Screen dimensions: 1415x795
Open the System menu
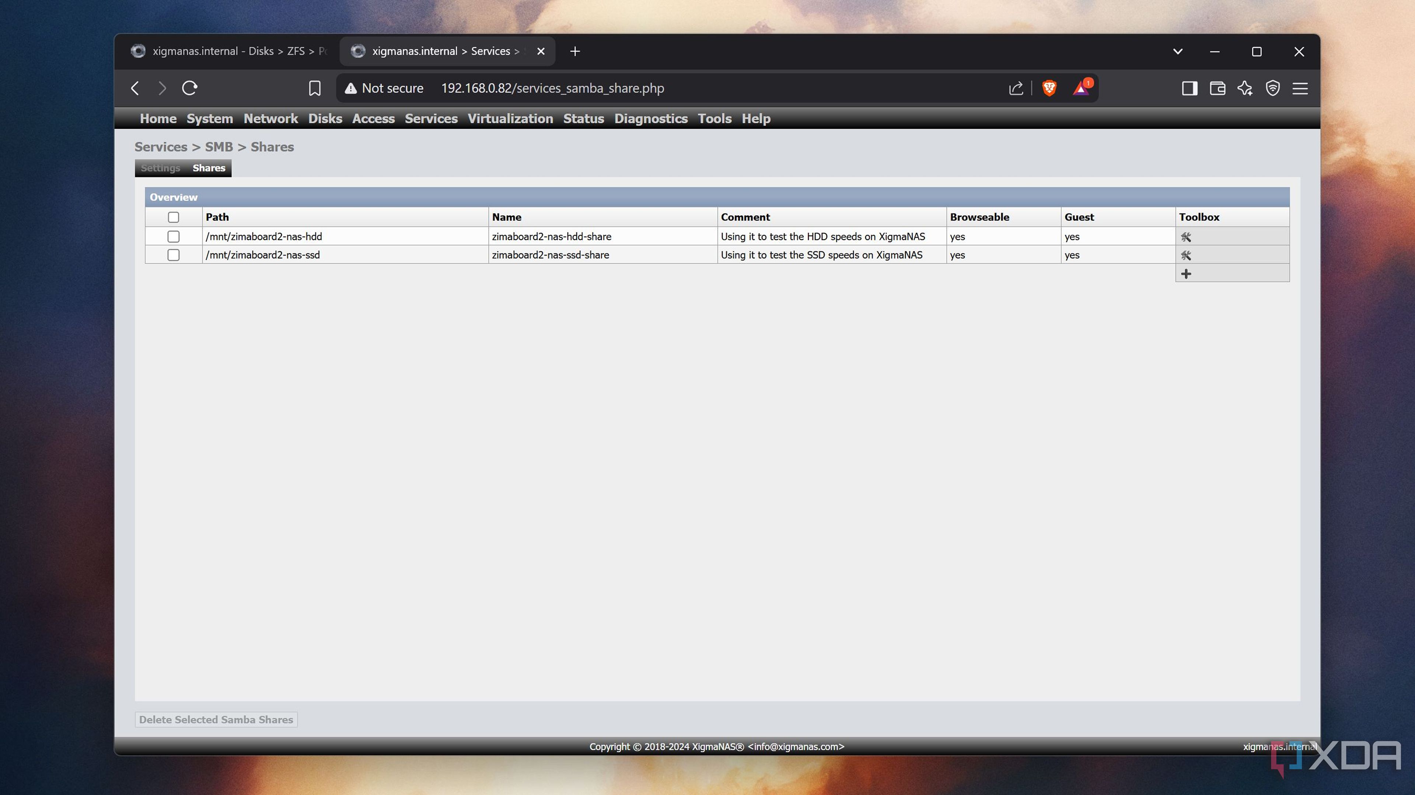pyautogui.click(x=210, y=119)
